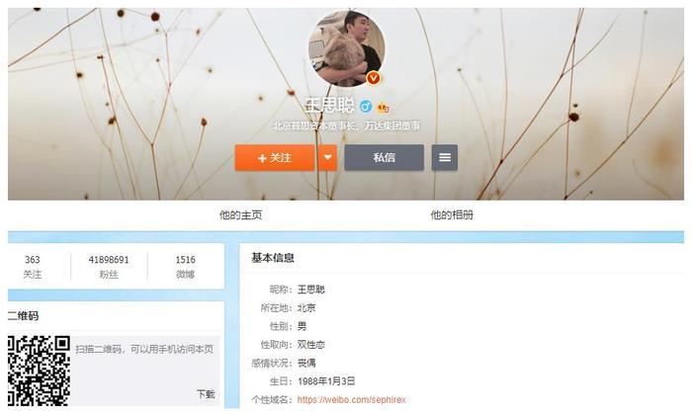Click the 二维码 panel heading
The height and width of the screenshot is (416, 692).
pyautogui.click(x=23, y=316)
